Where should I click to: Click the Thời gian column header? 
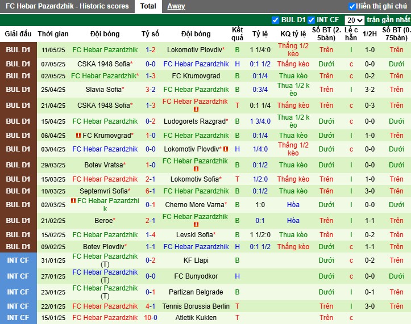coord(53,33)
